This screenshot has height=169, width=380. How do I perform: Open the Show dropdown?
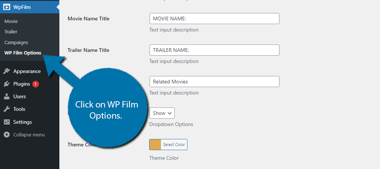click(162, 113)
